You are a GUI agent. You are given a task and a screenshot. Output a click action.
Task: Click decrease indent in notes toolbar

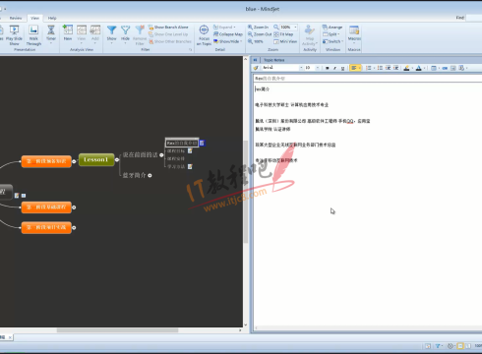[x=388, y=68]
